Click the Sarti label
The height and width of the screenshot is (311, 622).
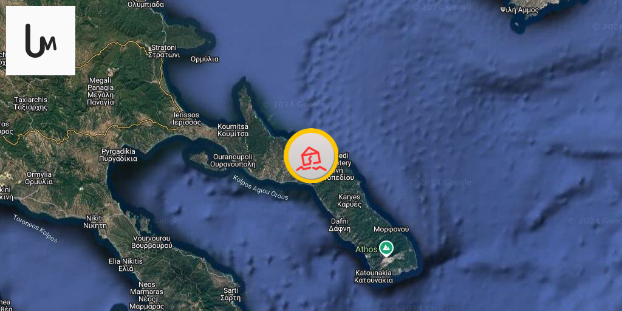(231, 295)
